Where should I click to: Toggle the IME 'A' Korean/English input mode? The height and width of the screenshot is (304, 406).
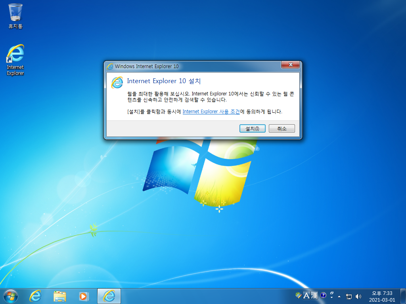[x=306, y=295]
